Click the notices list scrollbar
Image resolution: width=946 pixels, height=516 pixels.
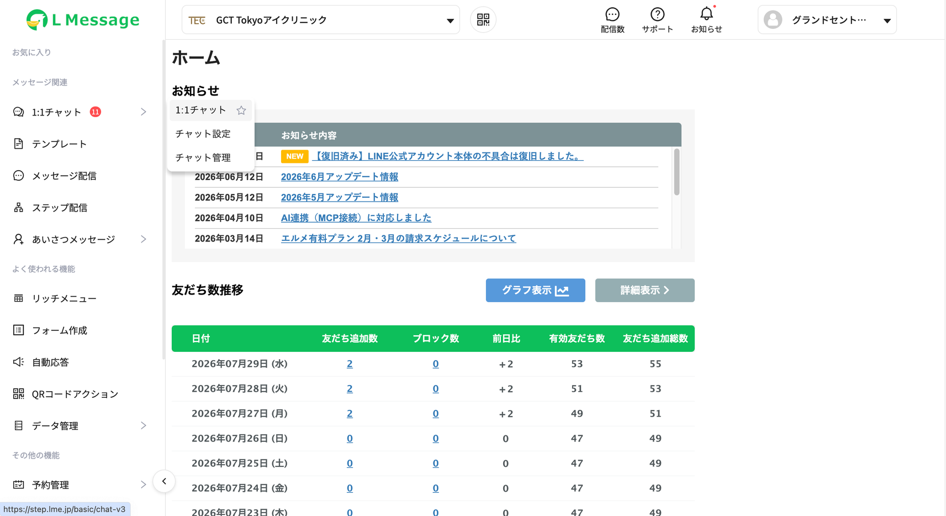[677, 172]
